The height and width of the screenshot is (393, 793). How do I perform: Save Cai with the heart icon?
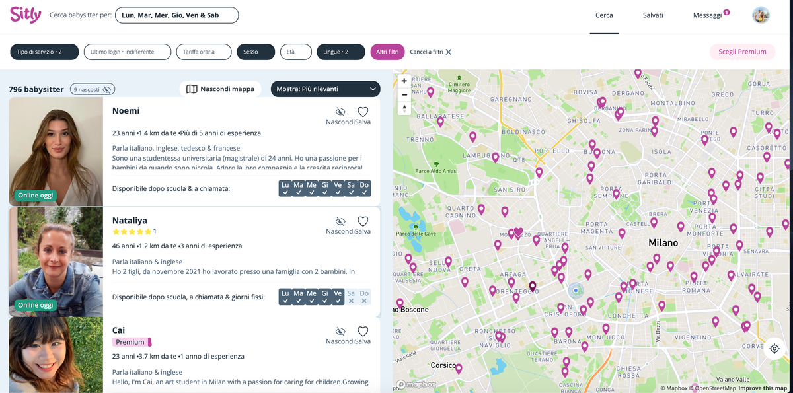[363, 332]
